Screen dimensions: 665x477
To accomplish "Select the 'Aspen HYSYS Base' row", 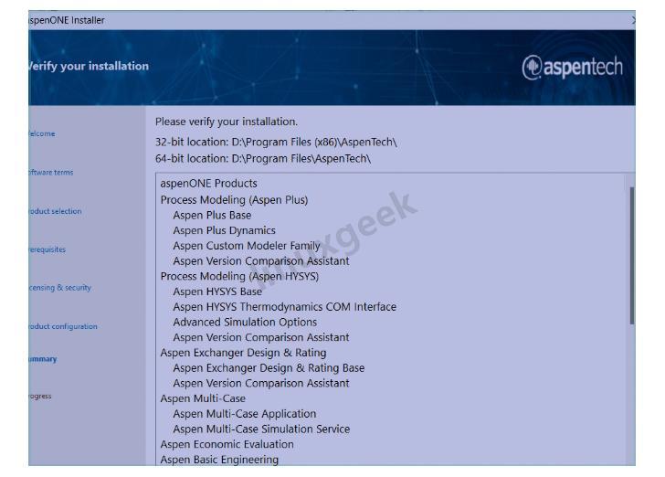I will pos(217,291).
